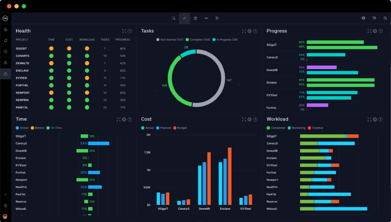
Task: Select the team members sidebar icon
Action: (x=6, y=62)
